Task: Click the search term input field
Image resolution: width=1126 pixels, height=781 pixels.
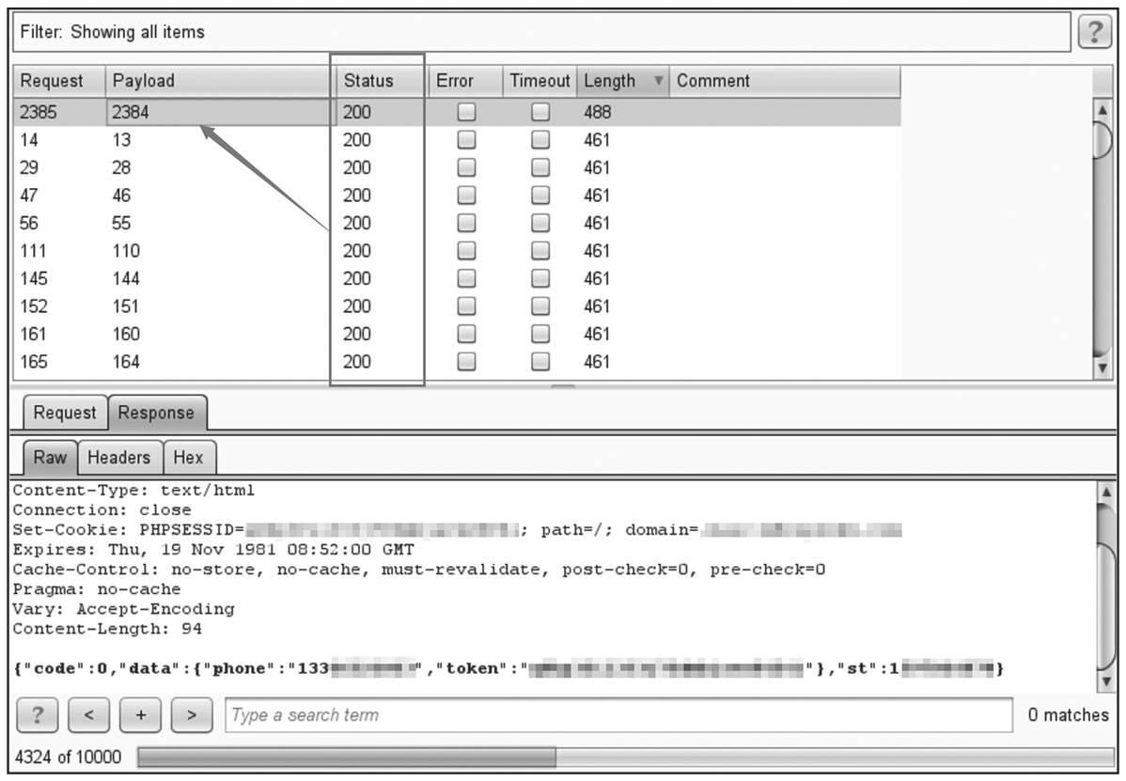Action: click(x=618, y=715)
